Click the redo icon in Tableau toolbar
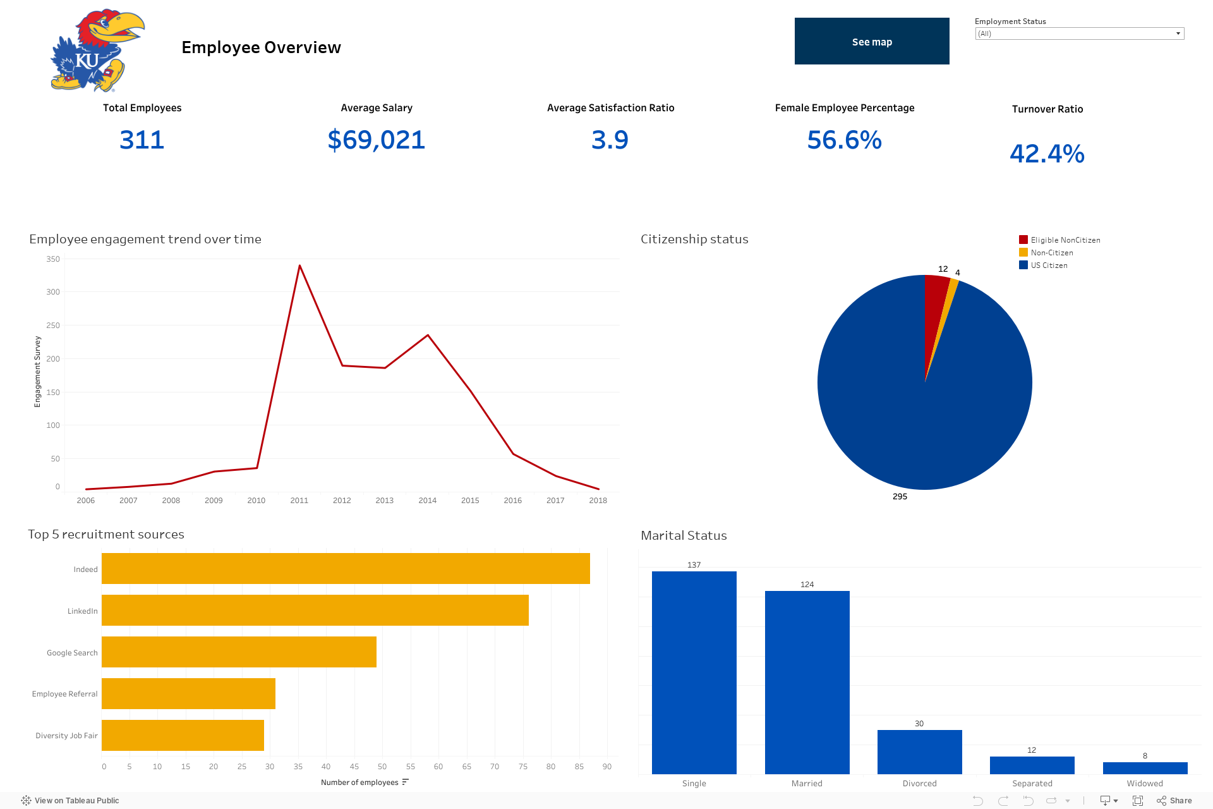Viewport: 1213px width, 809px height. [1003, 801]
